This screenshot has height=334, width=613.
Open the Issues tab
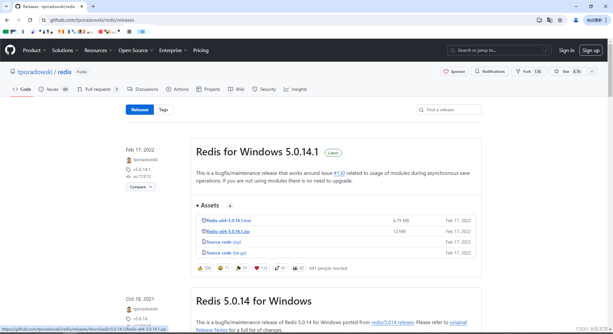click(x=54, y=89)
